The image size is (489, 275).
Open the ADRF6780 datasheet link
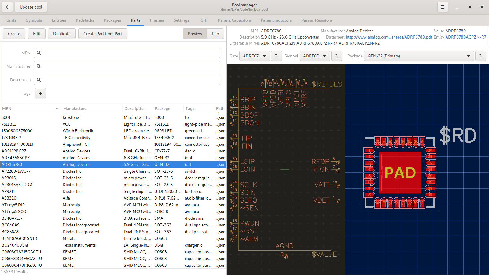click(389, 37)
